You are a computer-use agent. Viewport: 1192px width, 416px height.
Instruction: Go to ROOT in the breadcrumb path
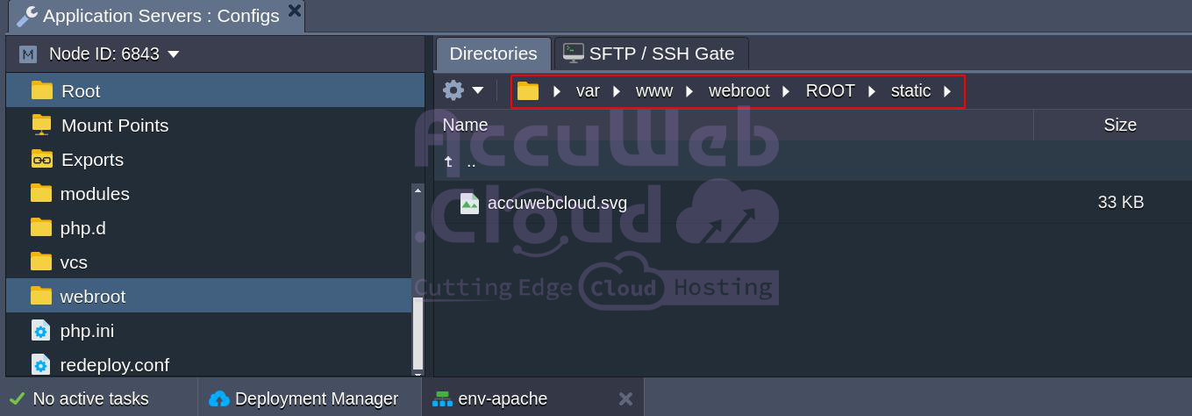[830, 91]
